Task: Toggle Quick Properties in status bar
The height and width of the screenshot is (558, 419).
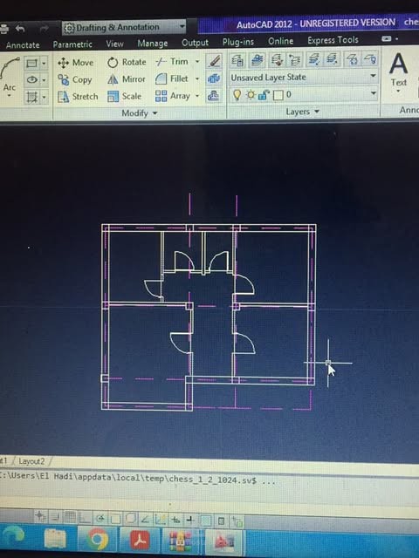Action: 221,521
